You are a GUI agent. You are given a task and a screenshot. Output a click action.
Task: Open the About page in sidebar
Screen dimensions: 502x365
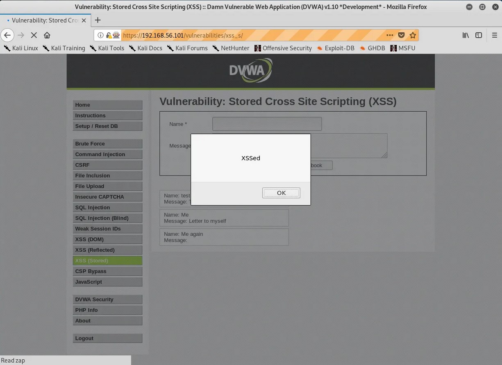pos(107,321)
